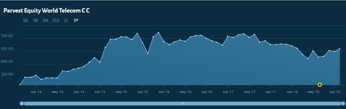Click the sep '14 axis label
346x109 pixels.
pos(79,92)
